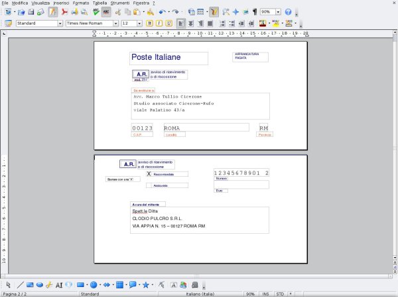Toggle Italic formatting
398x297 pixels.
tap(159, 23)
